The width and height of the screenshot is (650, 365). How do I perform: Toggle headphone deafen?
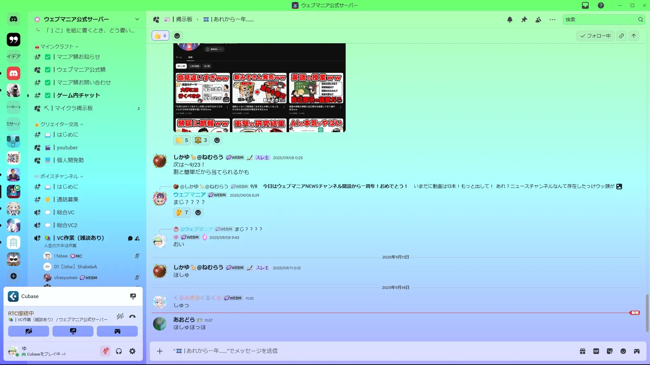[x=119, y=351]
